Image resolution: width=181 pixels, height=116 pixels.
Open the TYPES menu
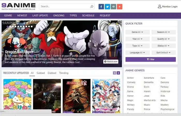pos(73,16)
